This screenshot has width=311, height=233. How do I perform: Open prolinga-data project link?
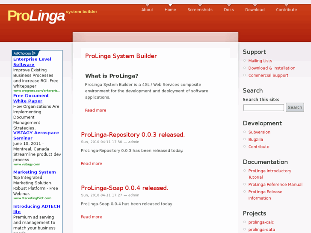262,230
